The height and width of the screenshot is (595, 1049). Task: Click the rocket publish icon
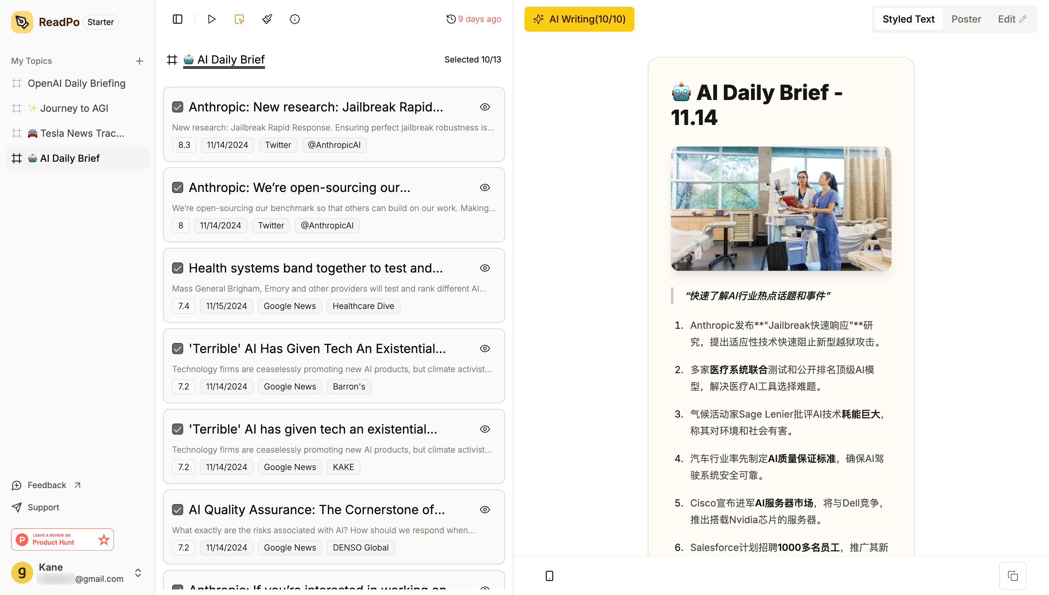267,19
